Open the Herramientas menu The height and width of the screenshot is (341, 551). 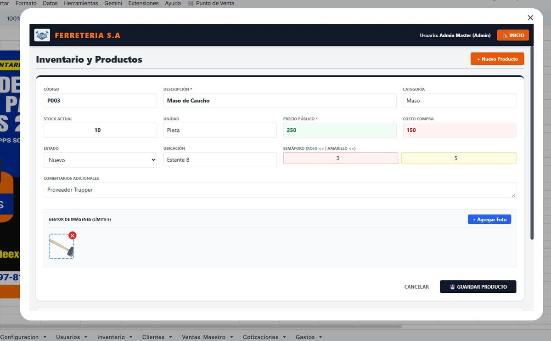[x=81, y=3]
